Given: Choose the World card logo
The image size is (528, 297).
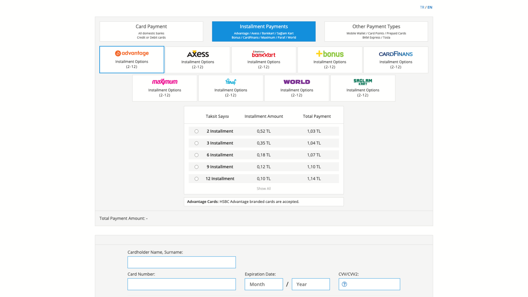Looking at the screenshot, I should tap(297, 82).
